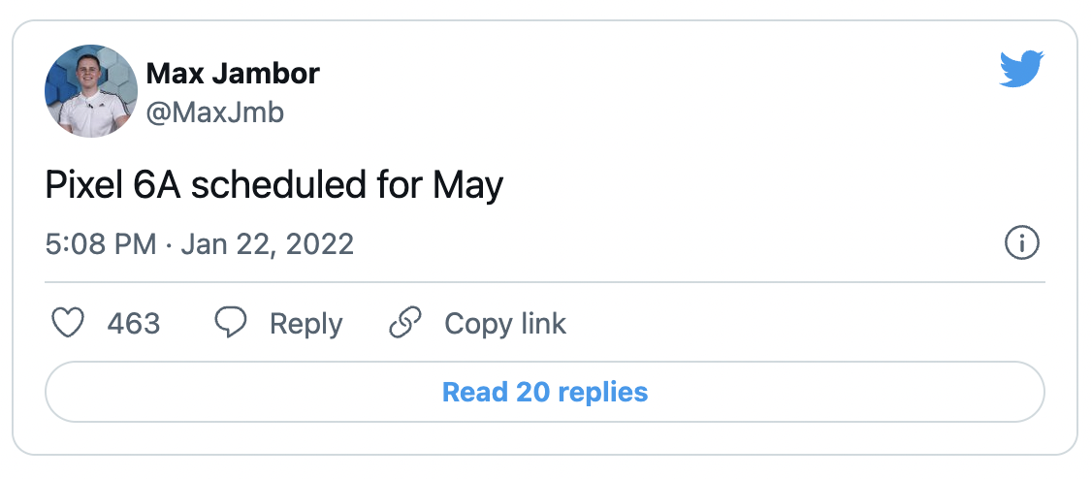This screenshot has width=1092, height=479.
Task: Click the circled info icon
Action: (x=1021, y=243)
